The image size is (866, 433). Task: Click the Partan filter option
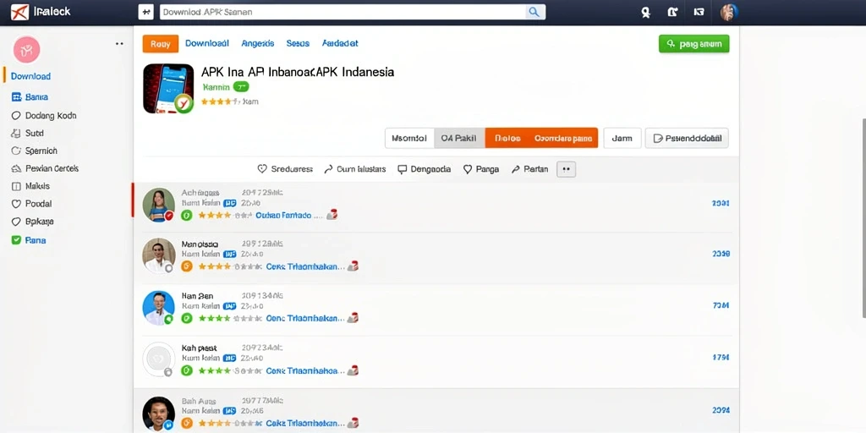[529, 169]
